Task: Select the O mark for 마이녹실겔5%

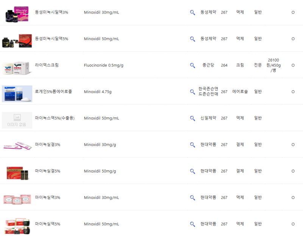Action: tap(293, 171)
